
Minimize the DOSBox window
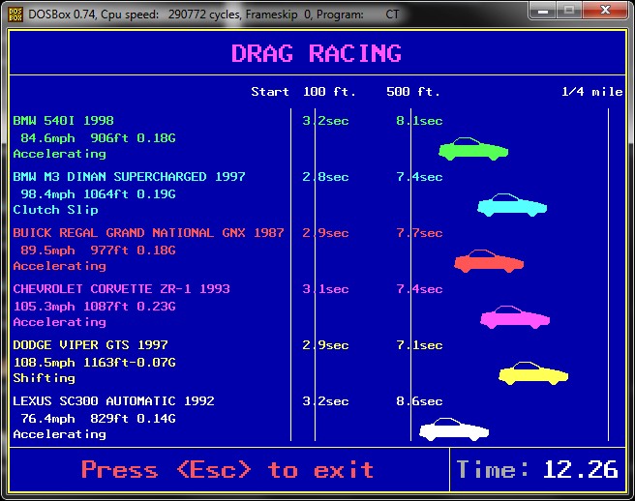pos(543,10)
